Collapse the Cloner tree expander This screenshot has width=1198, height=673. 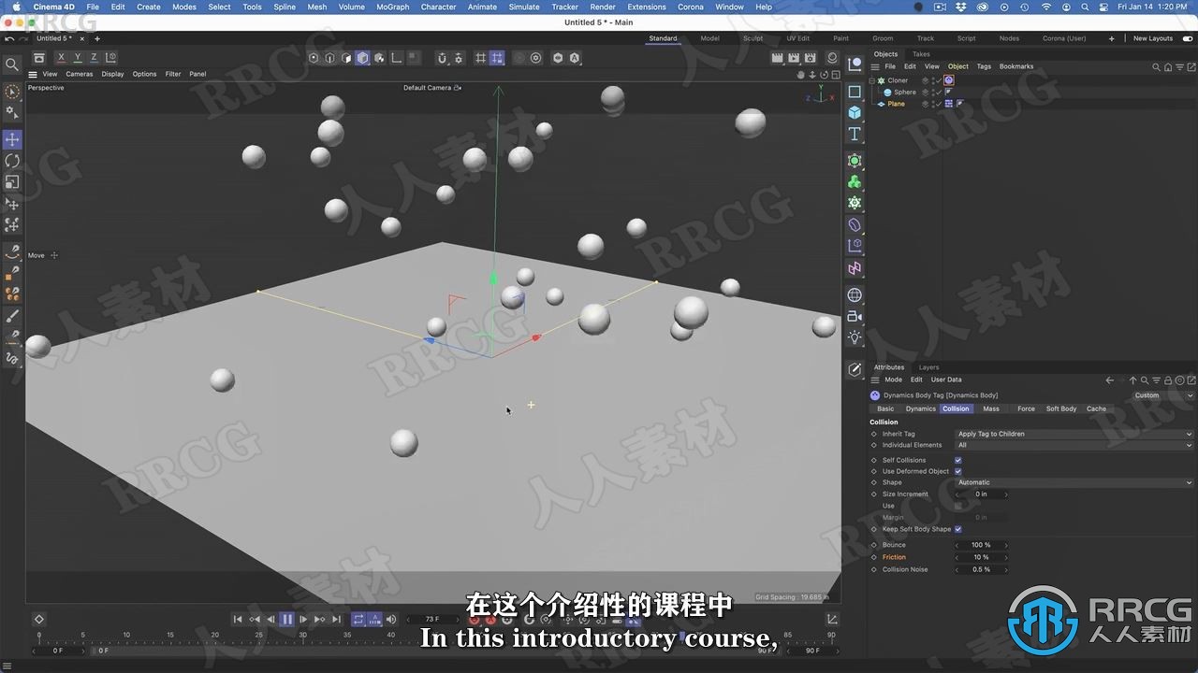tap(872, 80)
